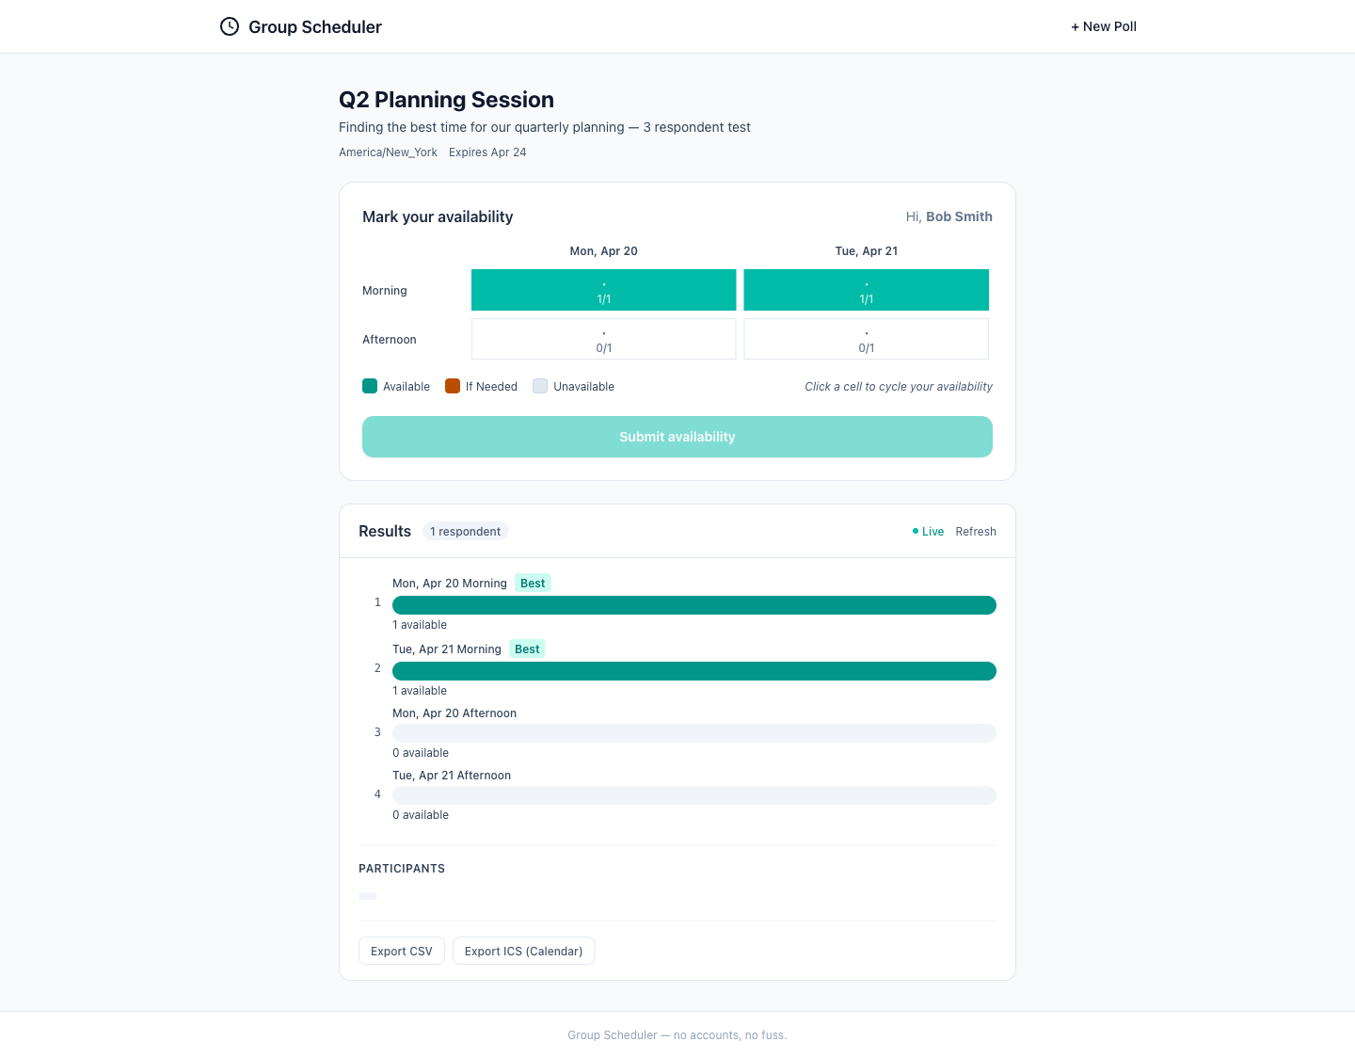The height and width of the screenshot is (1057, 1355).
Task: Click the Mon, Apr 20 Afternoon empty bar
Action: pyautogui.click(x=693, y=733)
